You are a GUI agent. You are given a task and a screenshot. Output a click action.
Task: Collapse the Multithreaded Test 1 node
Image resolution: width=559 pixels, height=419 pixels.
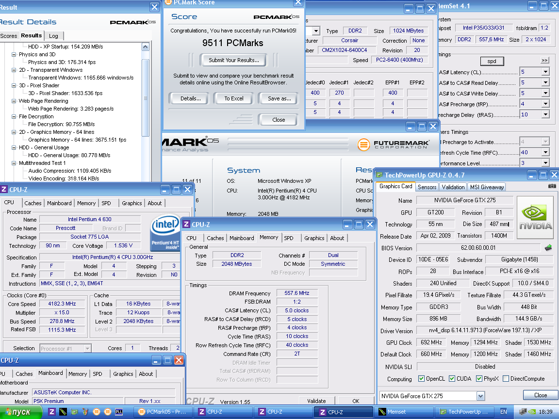(14, 163)
